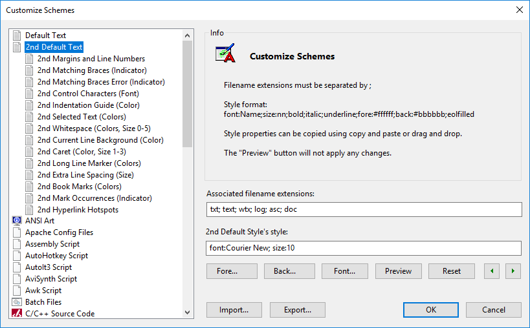The height and width of the screenshot is (328, 530).
Task: Select 2nd Book Marks (Colors)
Action: point(80,187)
